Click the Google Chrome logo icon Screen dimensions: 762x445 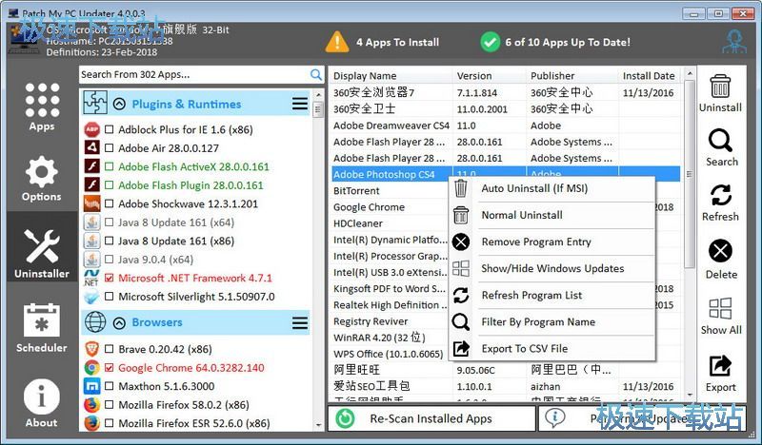pos(91,368)
